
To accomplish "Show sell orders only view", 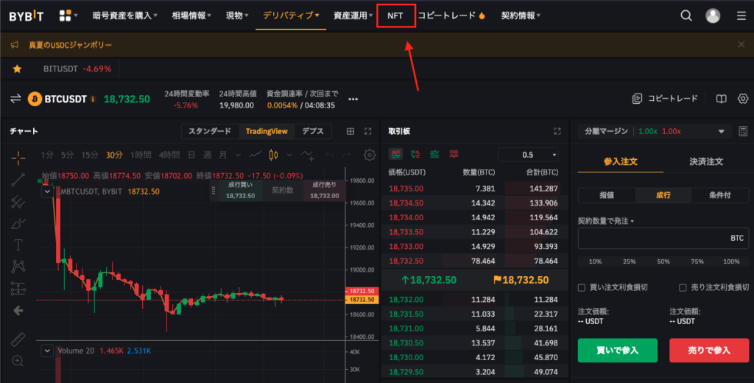I will (454, 154).
